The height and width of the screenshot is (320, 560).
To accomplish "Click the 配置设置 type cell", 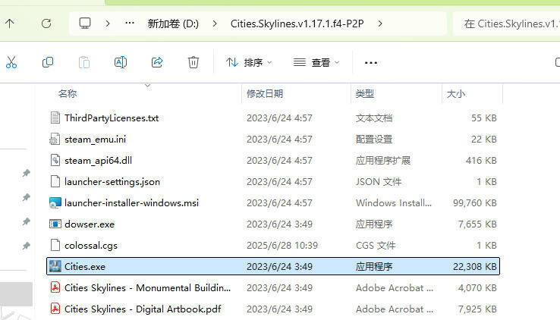I will pos(374,140).
